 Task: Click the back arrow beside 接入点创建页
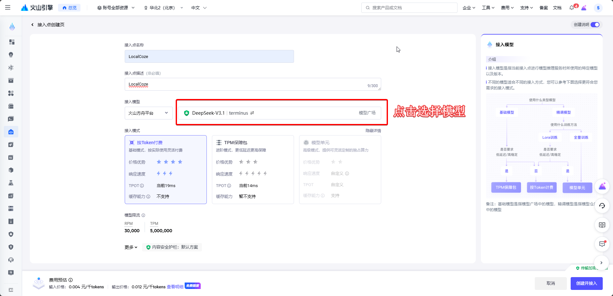tap(32, 25)
